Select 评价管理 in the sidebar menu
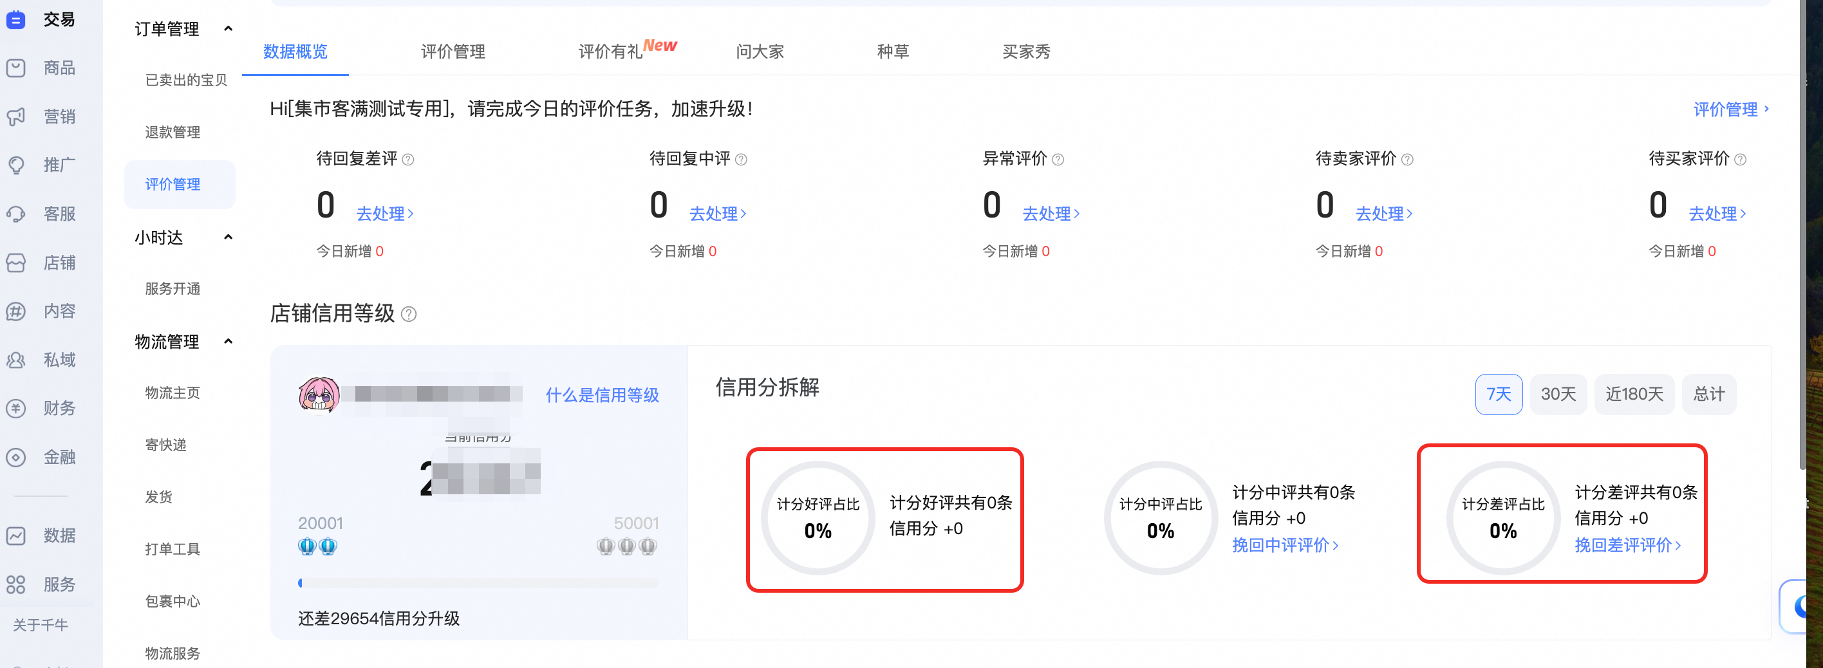The height and width of the screenshot is (668, 1823). coord(180,185)
